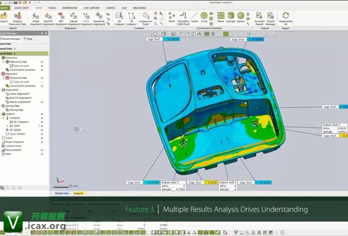Open the RPS Alignment tool
The width and height of the screenshot is (348, 236).
click(61, 19)
